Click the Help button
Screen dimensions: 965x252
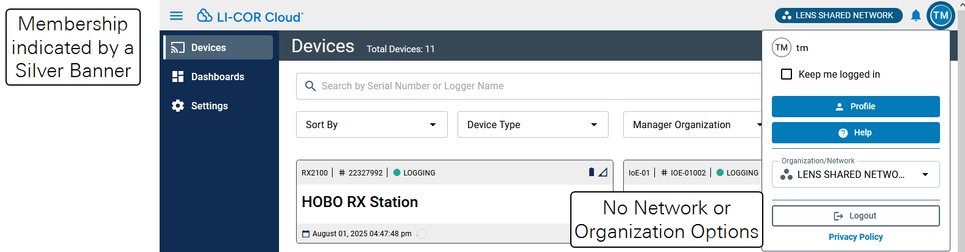[x=855, y=132]
